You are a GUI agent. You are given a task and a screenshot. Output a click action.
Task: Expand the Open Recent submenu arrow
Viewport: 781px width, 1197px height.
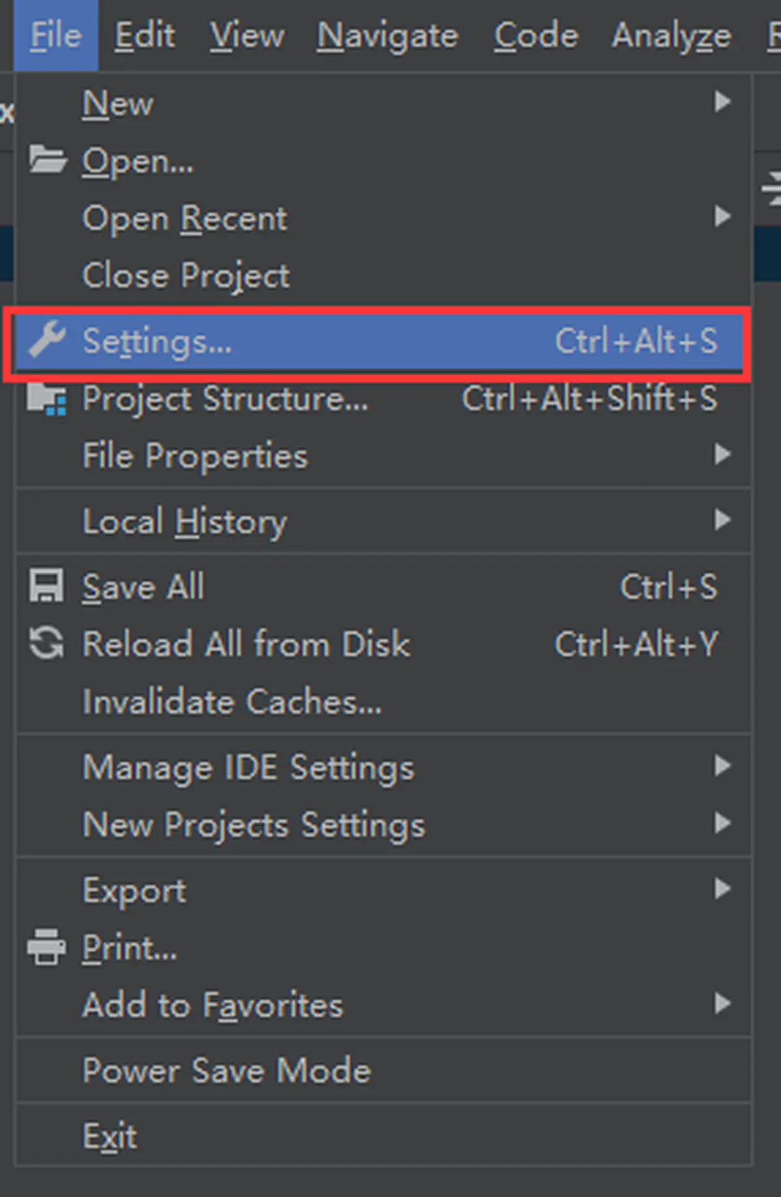pyautogui.click(x=722, y=216)
